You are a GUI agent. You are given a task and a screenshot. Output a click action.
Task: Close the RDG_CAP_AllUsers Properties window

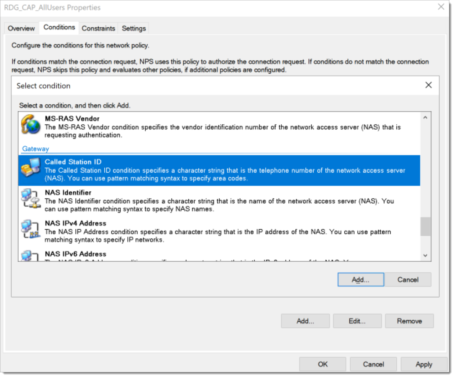[x=441, y=7]
